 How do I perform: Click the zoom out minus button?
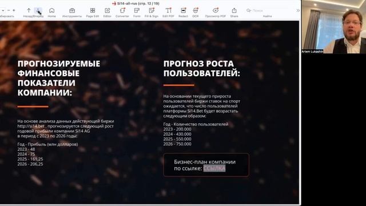[x=9, y=10]
